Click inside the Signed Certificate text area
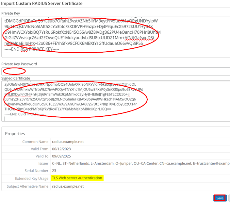Viewport: 230px width, 203px height. click(x=116, y=101)
